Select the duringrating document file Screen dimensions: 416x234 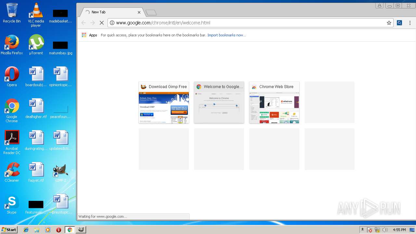coord(36,140)
